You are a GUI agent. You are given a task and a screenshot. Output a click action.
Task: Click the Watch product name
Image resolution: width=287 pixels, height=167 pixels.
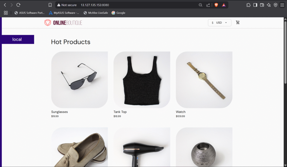click(x=181, y=112)
